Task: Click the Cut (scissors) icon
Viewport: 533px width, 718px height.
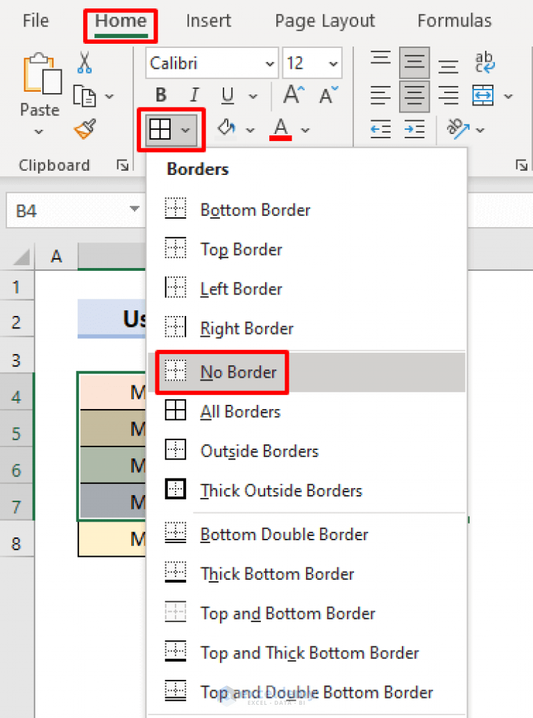Action: pos(85,62)
